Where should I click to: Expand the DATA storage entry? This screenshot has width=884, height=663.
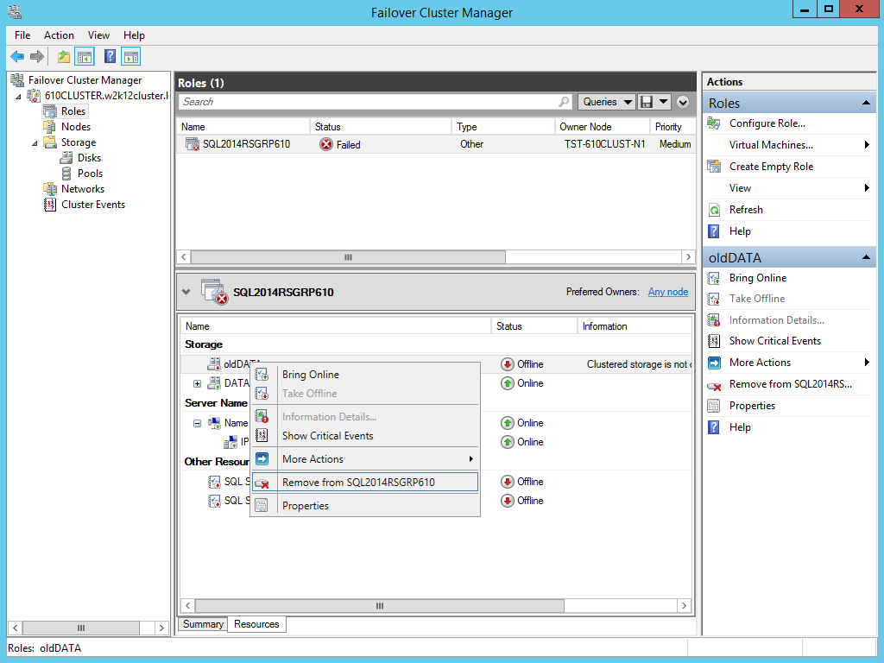click(199, 382)
